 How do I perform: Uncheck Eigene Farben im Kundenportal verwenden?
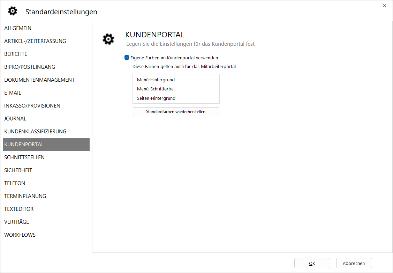[127, 58]
